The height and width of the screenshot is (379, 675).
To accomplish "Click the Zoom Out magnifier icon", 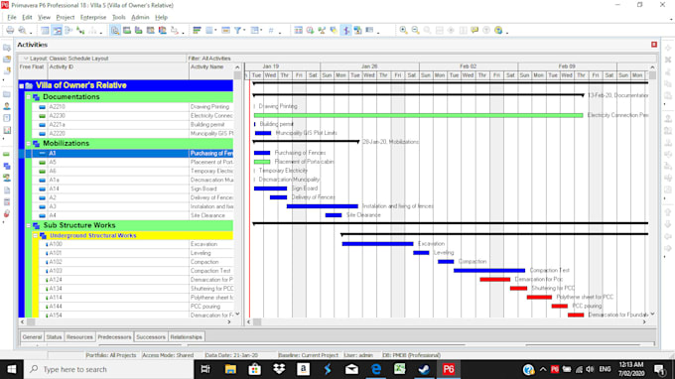I will (415, 30).
